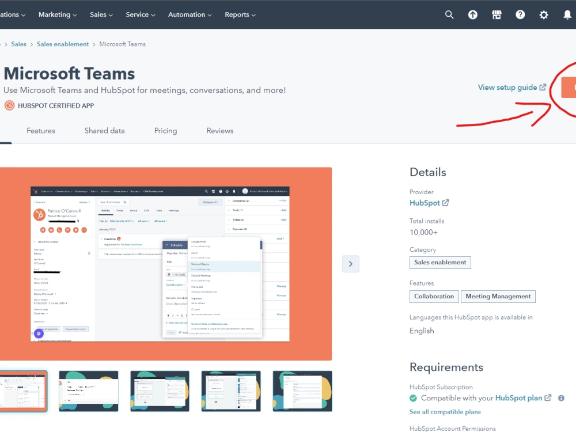Expand the Sales menu in navbar
576x432 pixels.
(x=101, y=15)
